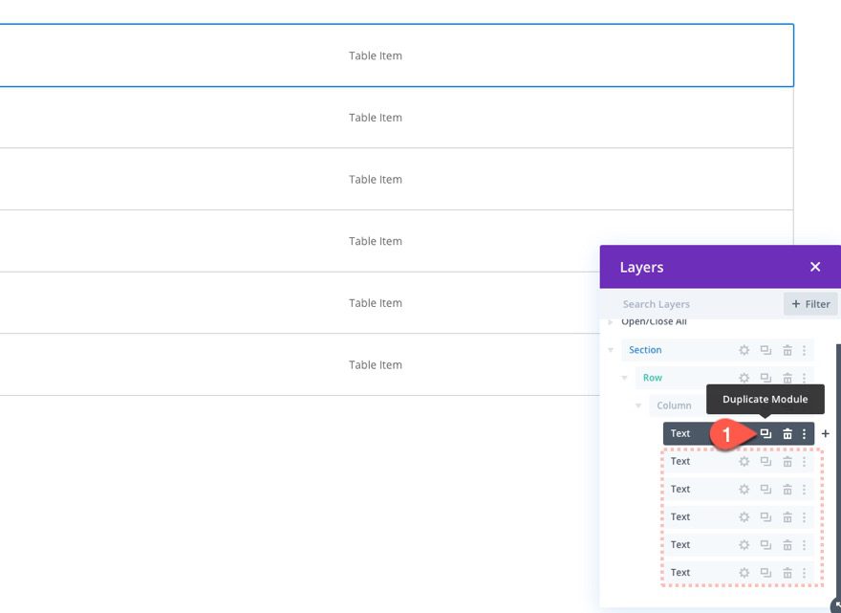Screen dimensions: 841x613
Task: Add a new module with the plus icon
Action: [826, 433]
